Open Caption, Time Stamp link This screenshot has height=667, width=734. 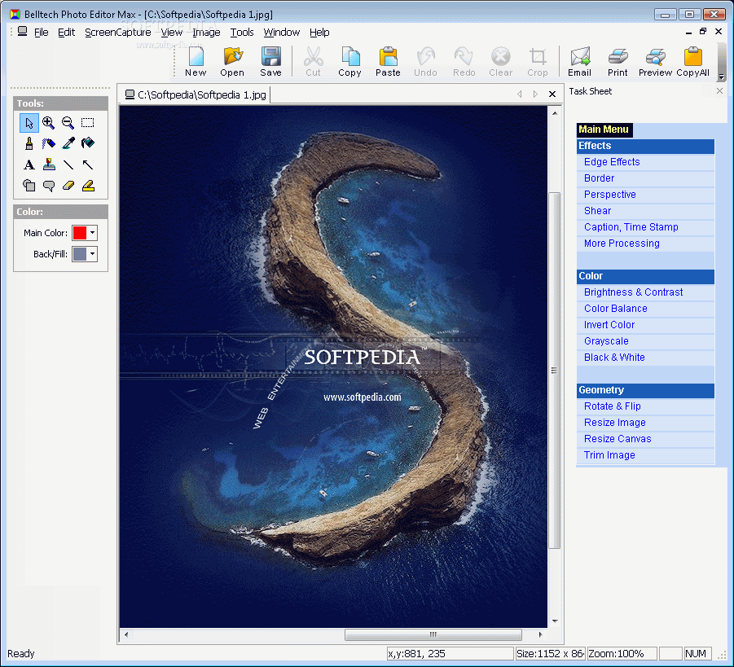(x=631, y=227)
